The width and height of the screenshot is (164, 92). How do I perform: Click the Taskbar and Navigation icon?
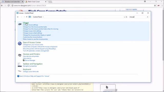pyautogui.click(x=20, y=65)
